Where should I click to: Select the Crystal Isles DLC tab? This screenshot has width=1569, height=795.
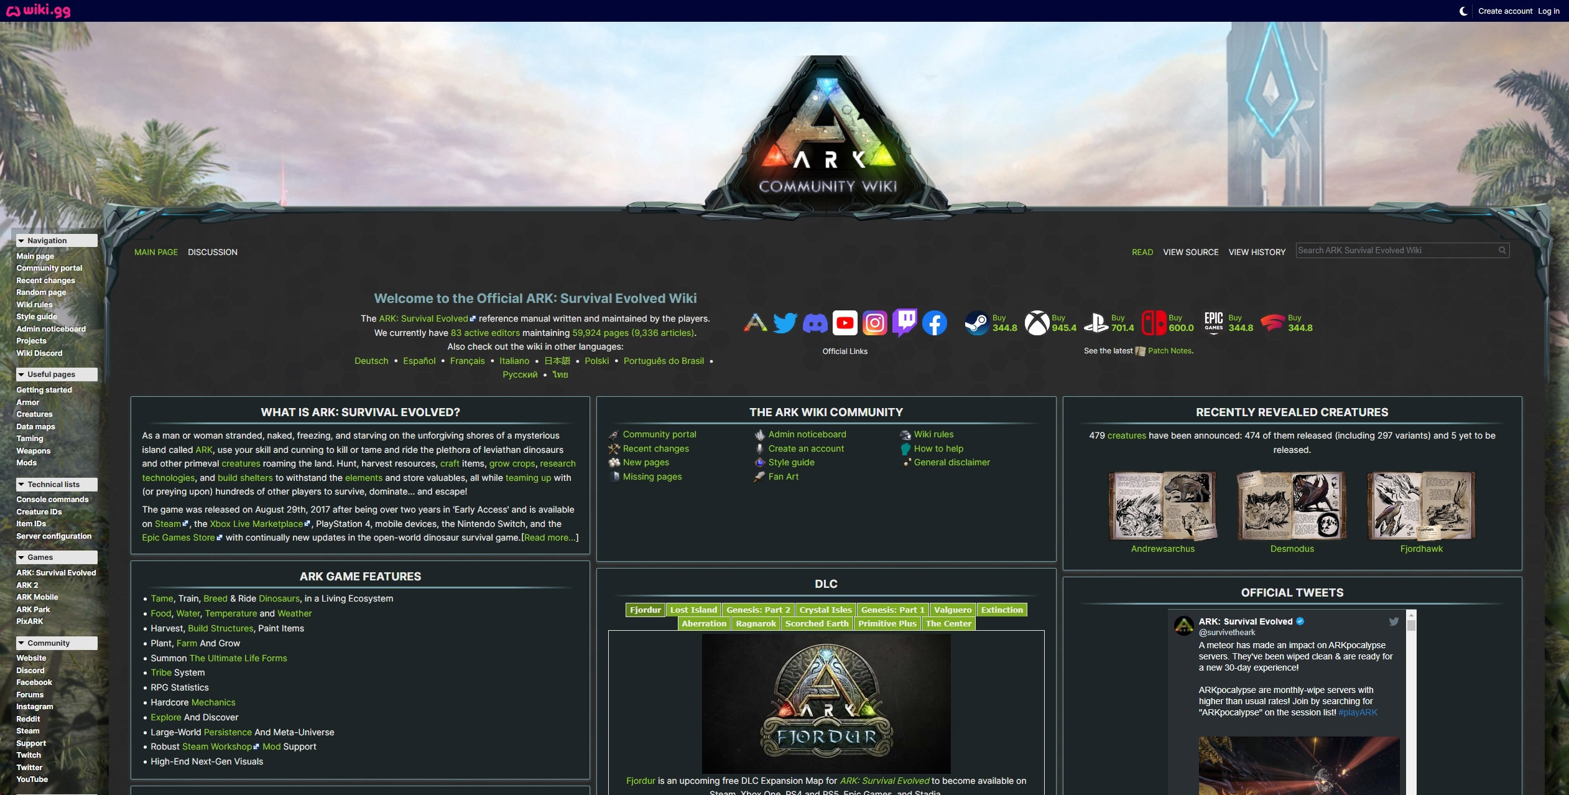(x=825, y=610)
